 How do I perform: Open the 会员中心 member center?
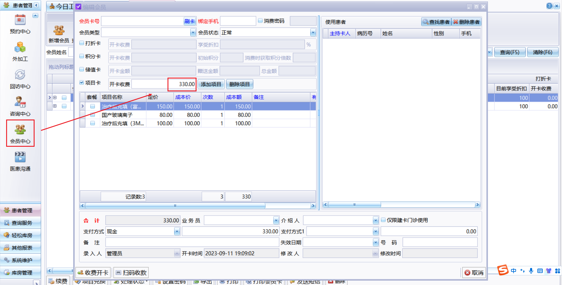coord(20,134)
